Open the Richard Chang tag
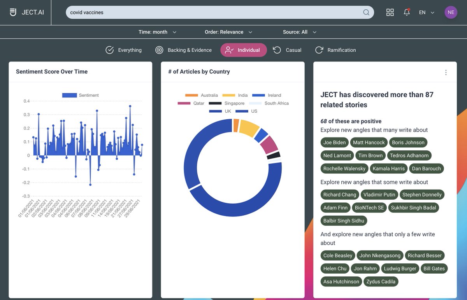This screenshot has height=300, width=467. coord(340,195)
